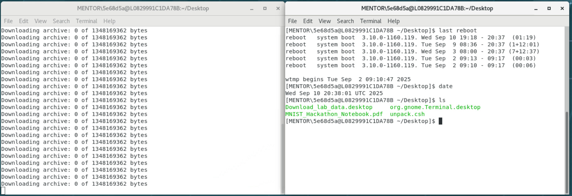Click the scrollbar of the downloading-archive terminal
The width and height of the screenshot is (572, 196).
pos(282,158)
